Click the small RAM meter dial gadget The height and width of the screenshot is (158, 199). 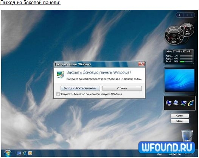(188, 29)
